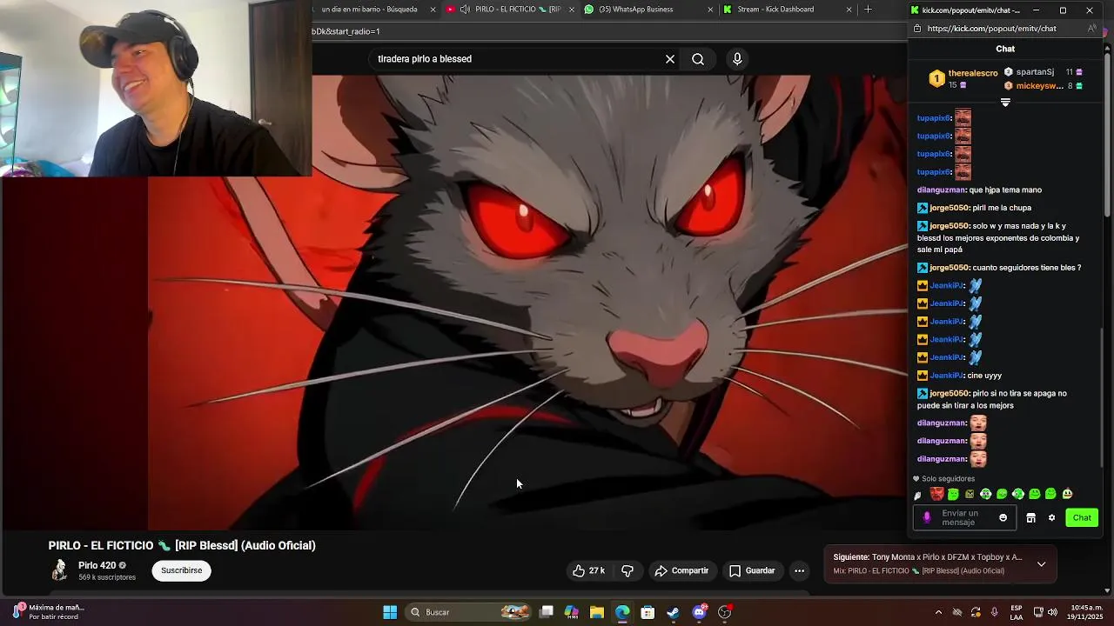Image resolution: width=1114 pixels, height=626 pixels.
Task: Collapse the chat leaderboard arrow
Action: coord(1005,103)
